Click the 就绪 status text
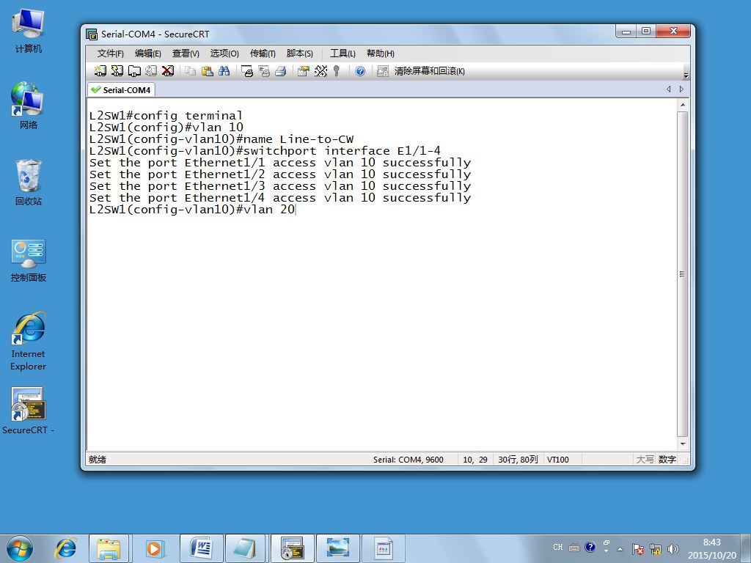Image resolution: width=751 pixels, height=563 pixels. tap(98, 460)
